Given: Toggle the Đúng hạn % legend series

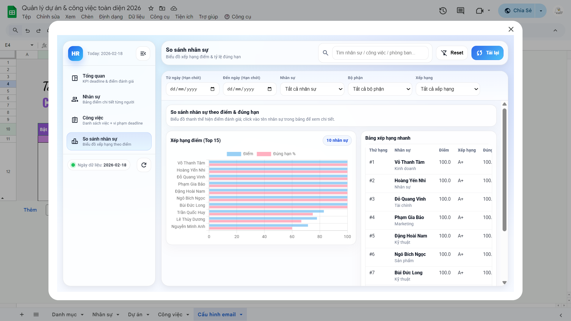Looking at the screenshot, I should (276, 154).
